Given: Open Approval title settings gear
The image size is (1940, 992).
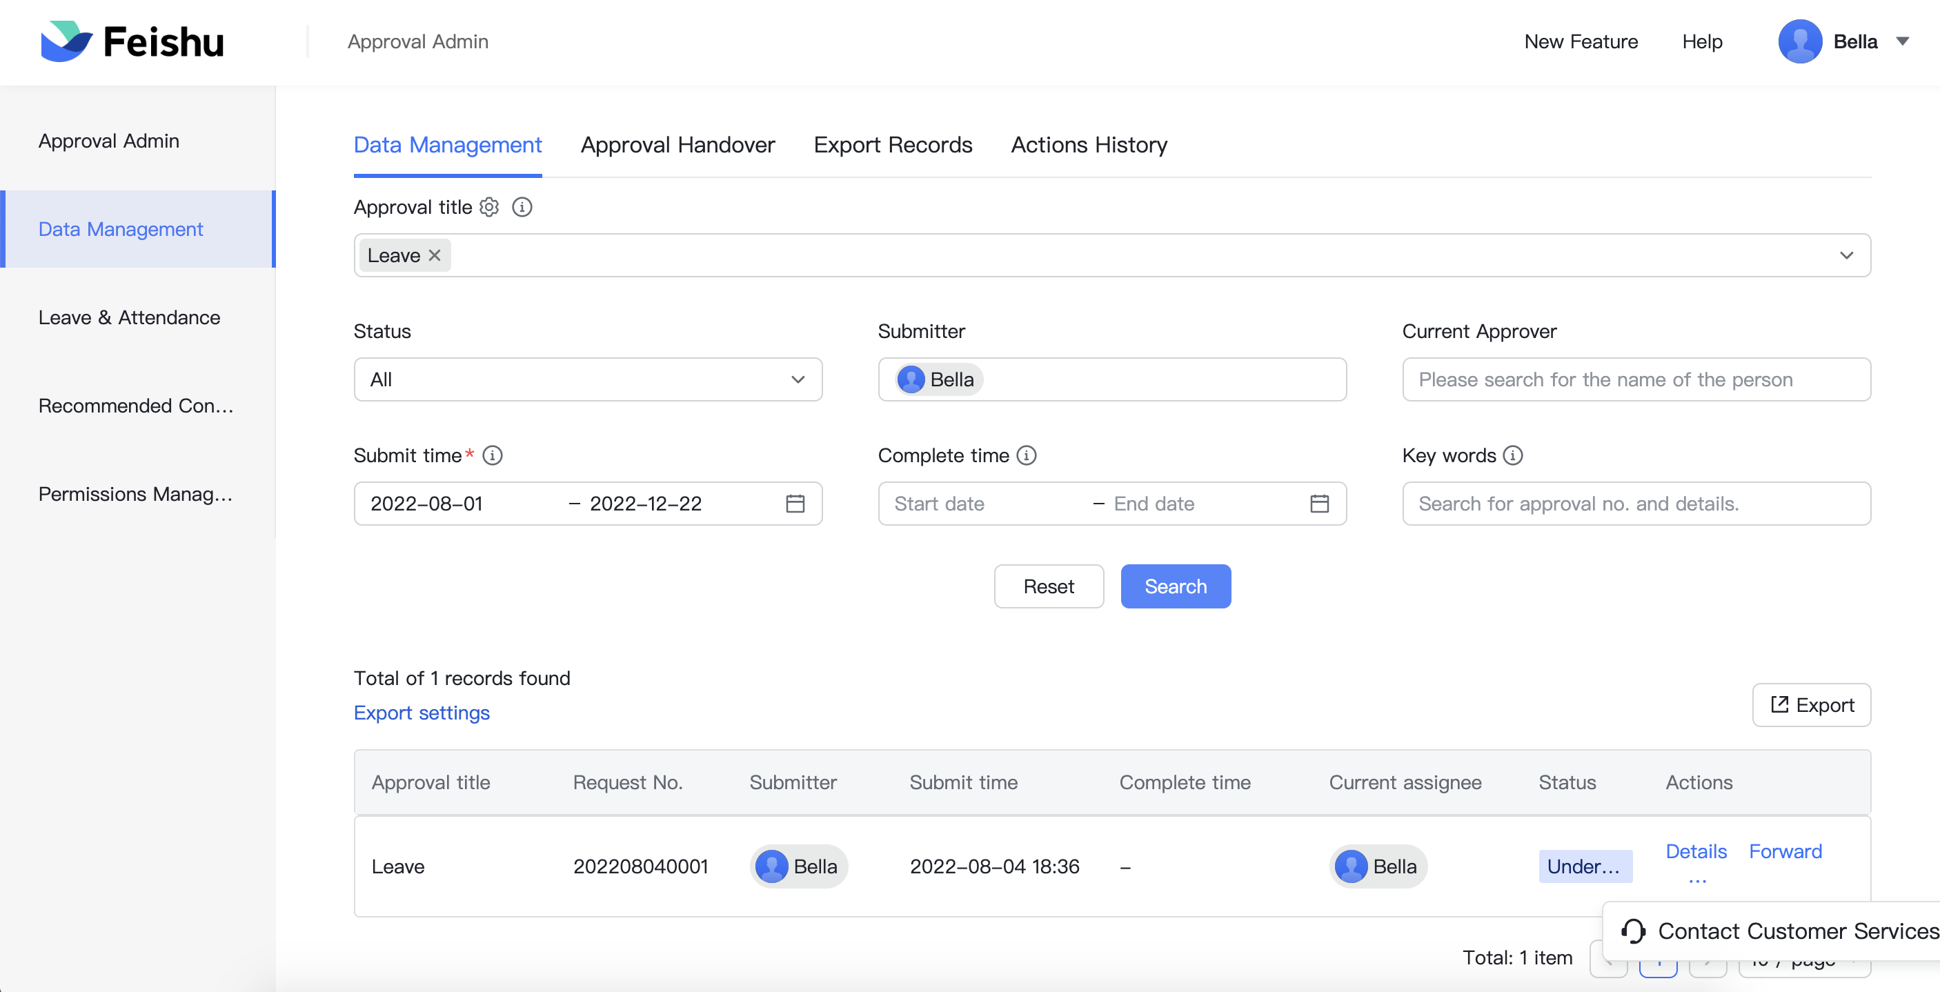Looking at the screenshot, I should [x=488, y=207].
